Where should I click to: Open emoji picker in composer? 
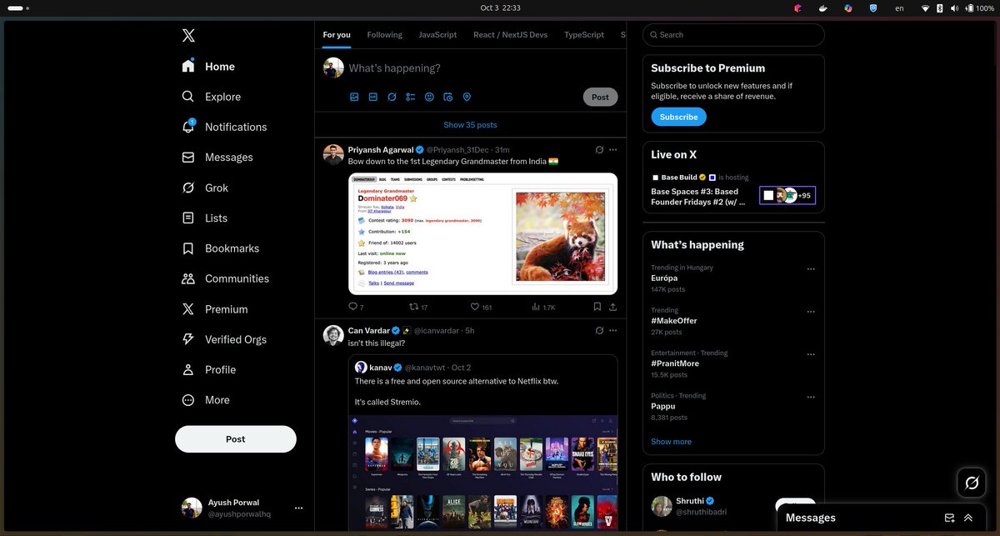(429, 97)
